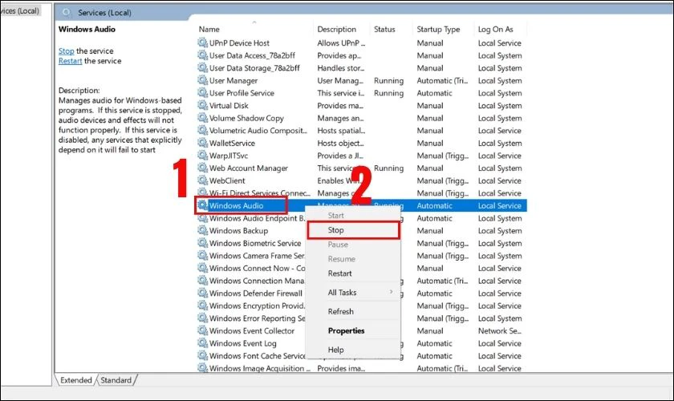674x401 pixels.
Task: Click the gear icon beside UPnP Device Host
Action: [x=202, y=43]
